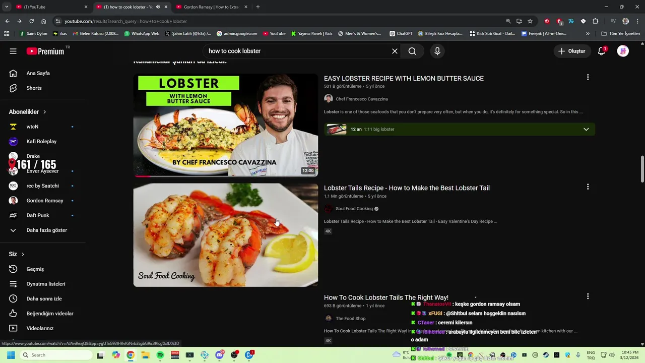Click the Windows Start button
Viewport: 645px width, 363px height.
(x=11, y=355)
